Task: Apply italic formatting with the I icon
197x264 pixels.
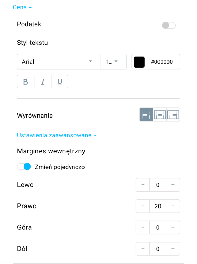Action: click(43, 82)
